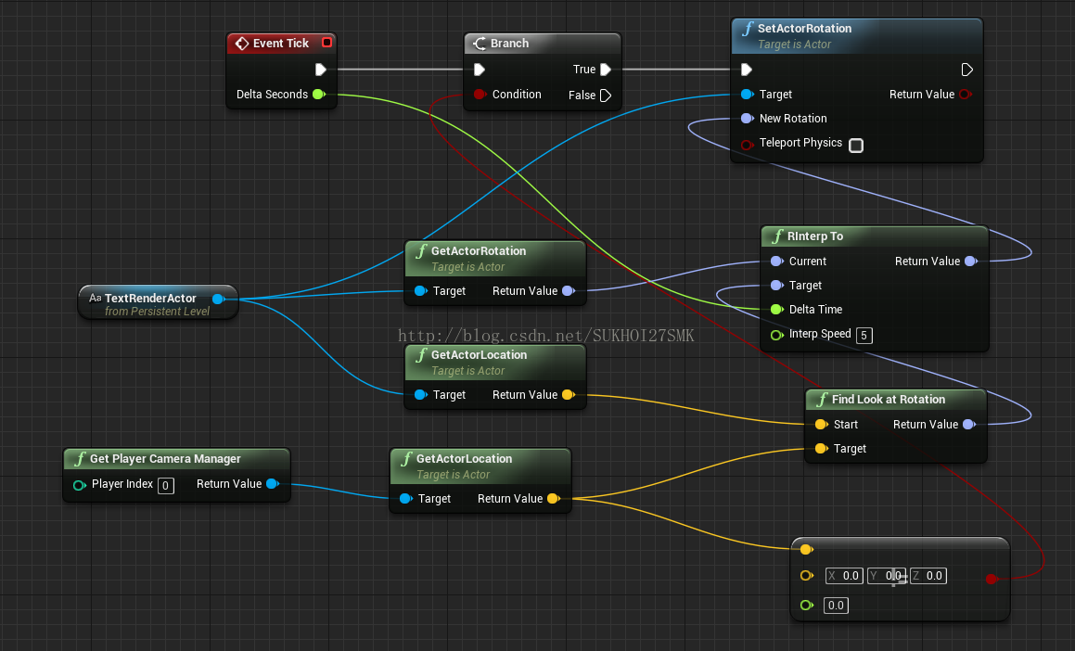Click the Interp Speed value field showing 5

[x=864, y=335]
